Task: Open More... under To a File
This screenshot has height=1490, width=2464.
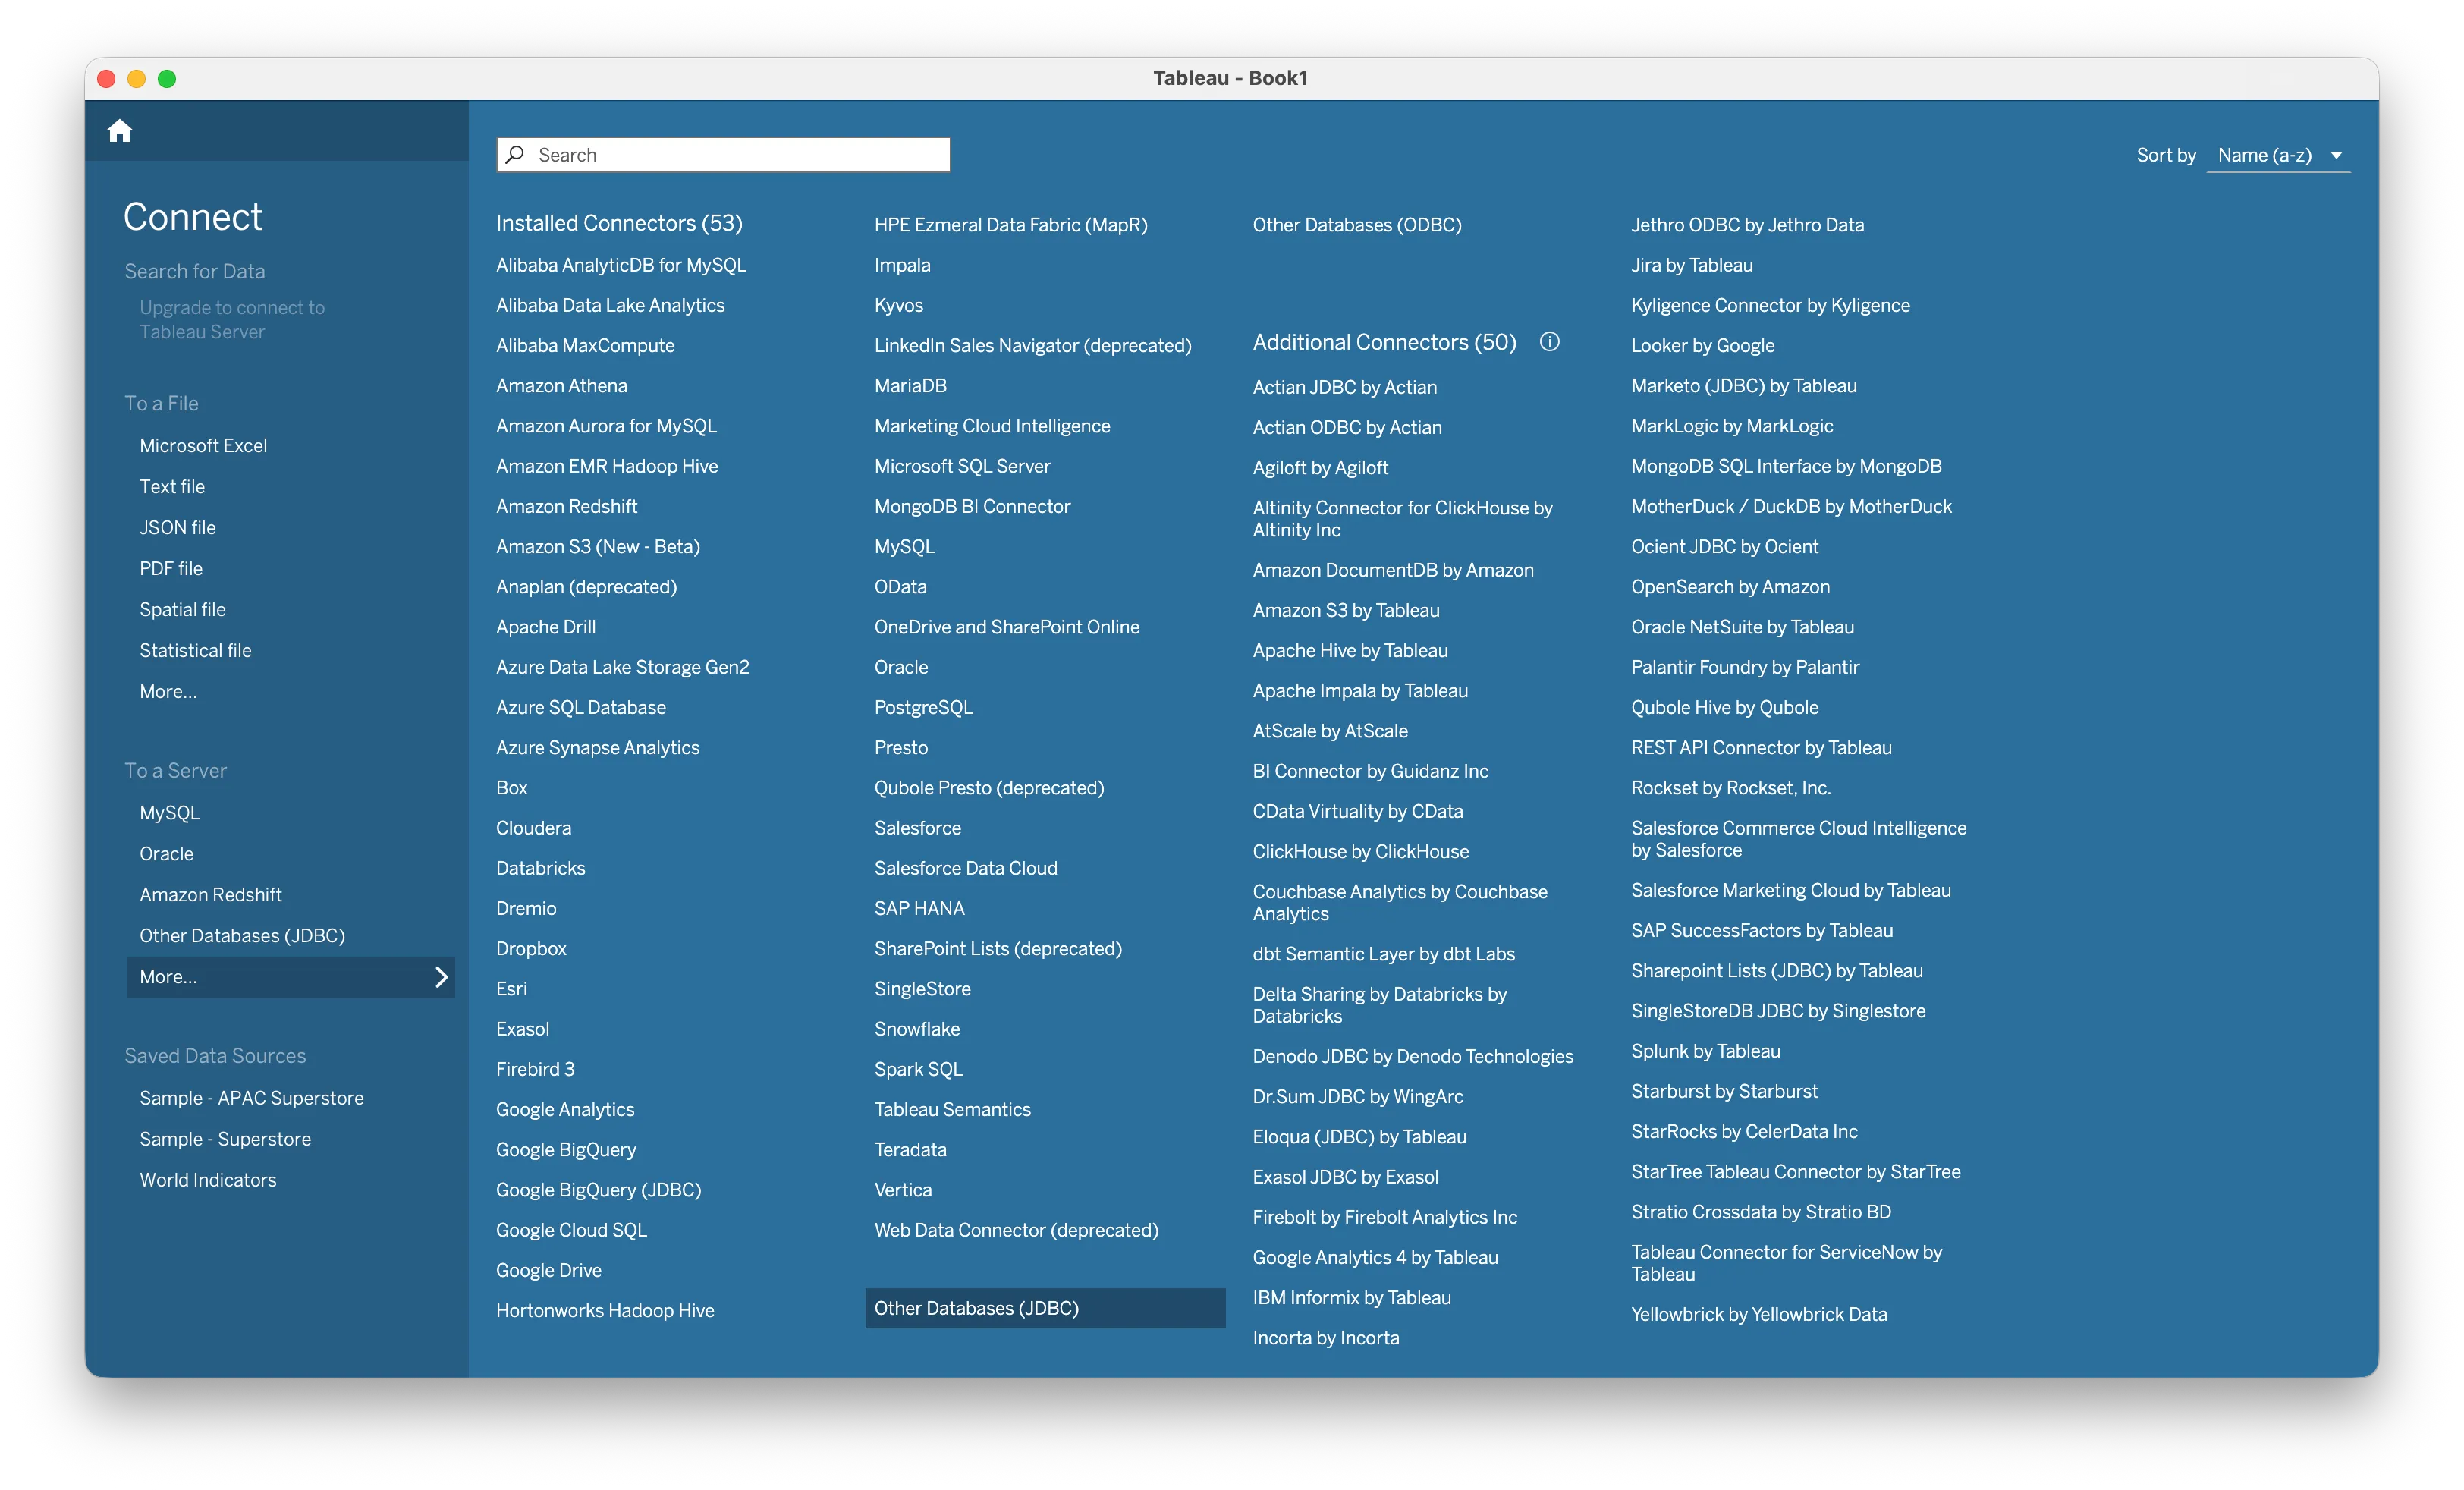Action: pos(168,691)
